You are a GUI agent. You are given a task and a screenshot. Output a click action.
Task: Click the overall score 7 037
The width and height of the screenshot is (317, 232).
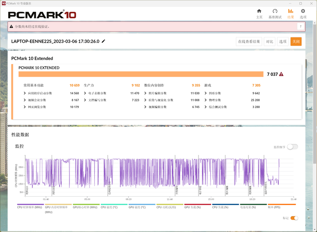(272, 74)
